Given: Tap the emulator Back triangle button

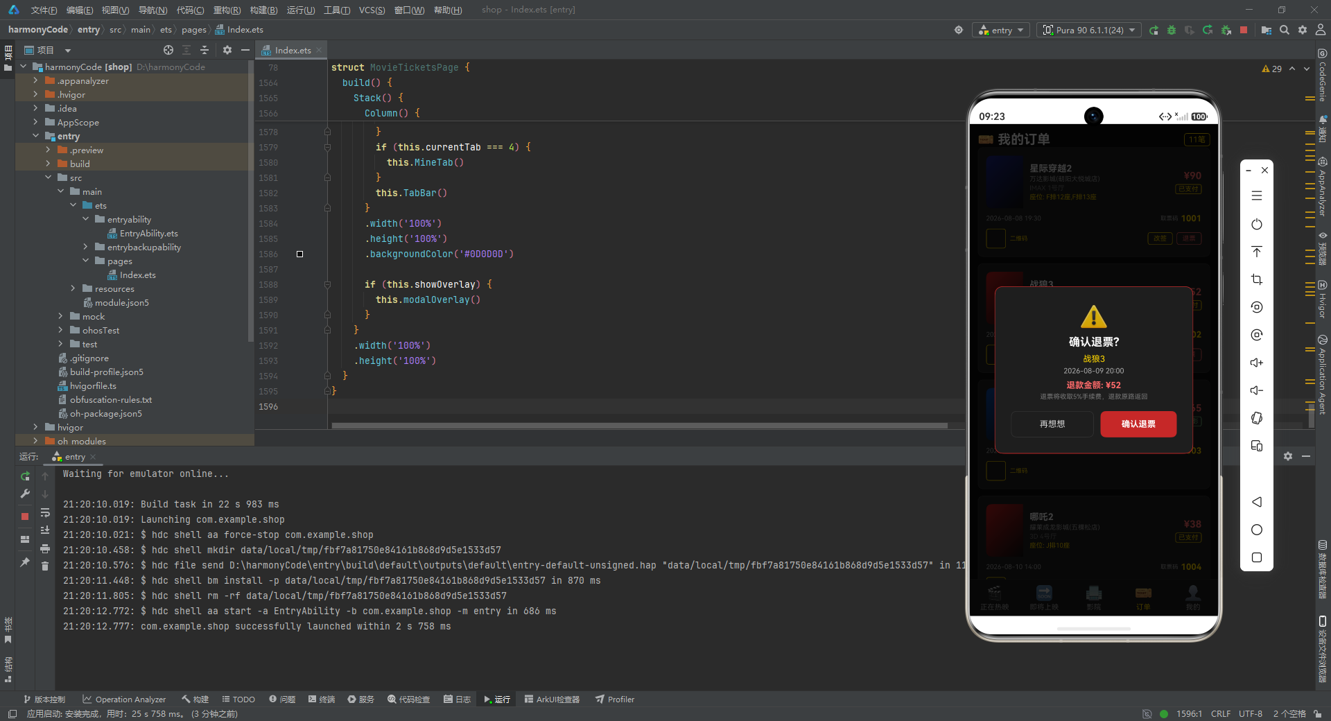Looking at the screenshot, I should click(x=1257, y=502).
